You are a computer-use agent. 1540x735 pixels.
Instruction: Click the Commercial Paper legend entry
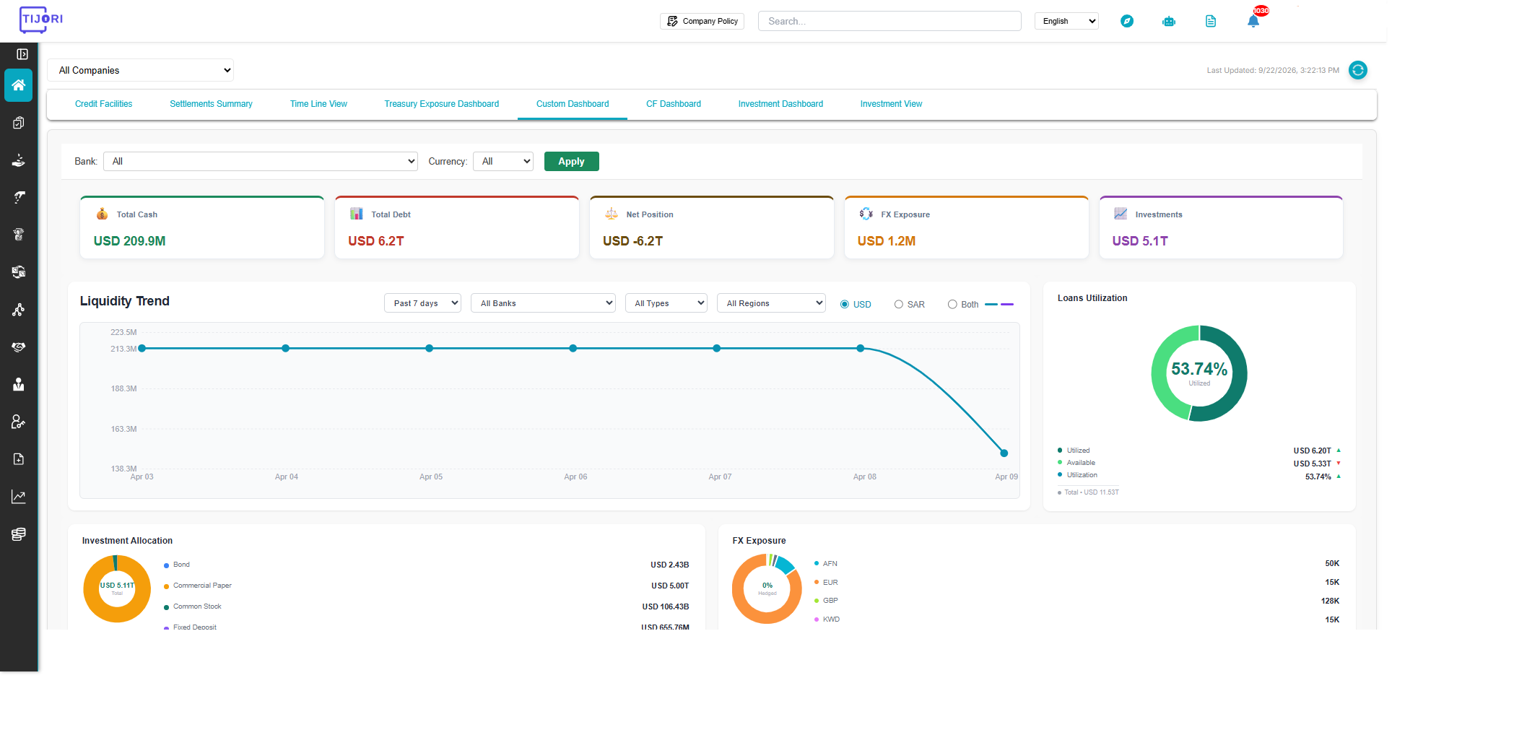click(198, 586)
